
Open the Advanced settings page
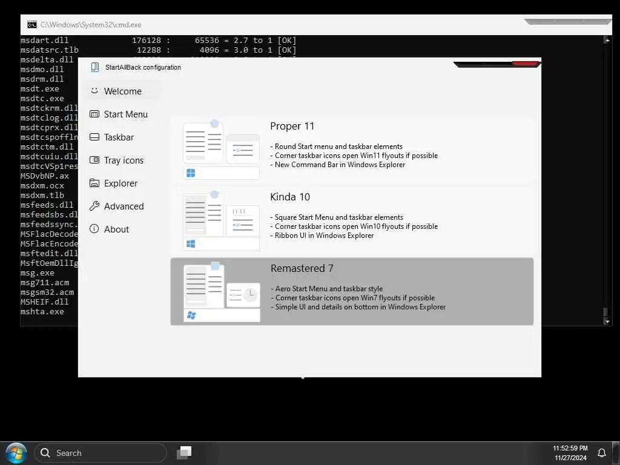[124, 206]
